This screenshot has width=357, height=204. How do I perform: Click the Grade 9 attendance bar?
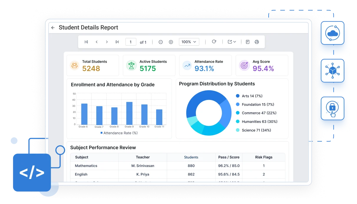click(x=129, y=113)
